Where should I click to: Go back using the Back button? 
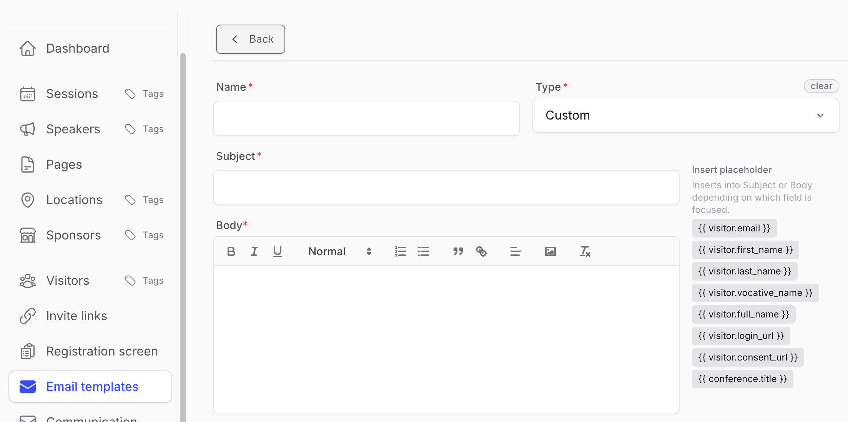250,39
